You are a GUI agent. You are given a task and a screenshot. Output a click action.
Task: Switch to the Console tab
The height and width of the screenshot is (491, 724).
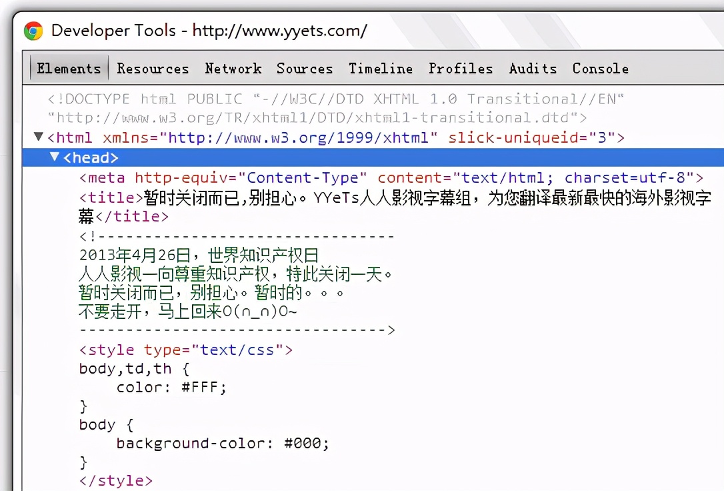tap(601, 69)
